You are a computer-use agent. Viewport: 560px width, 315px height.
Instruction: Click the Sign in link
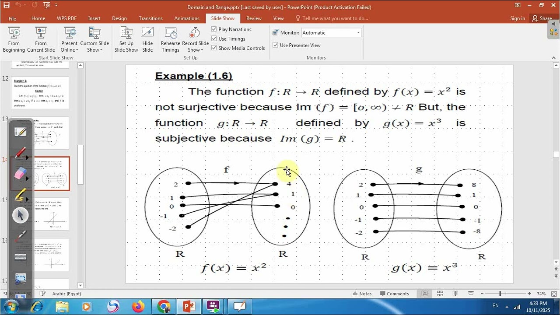point(518,18)
